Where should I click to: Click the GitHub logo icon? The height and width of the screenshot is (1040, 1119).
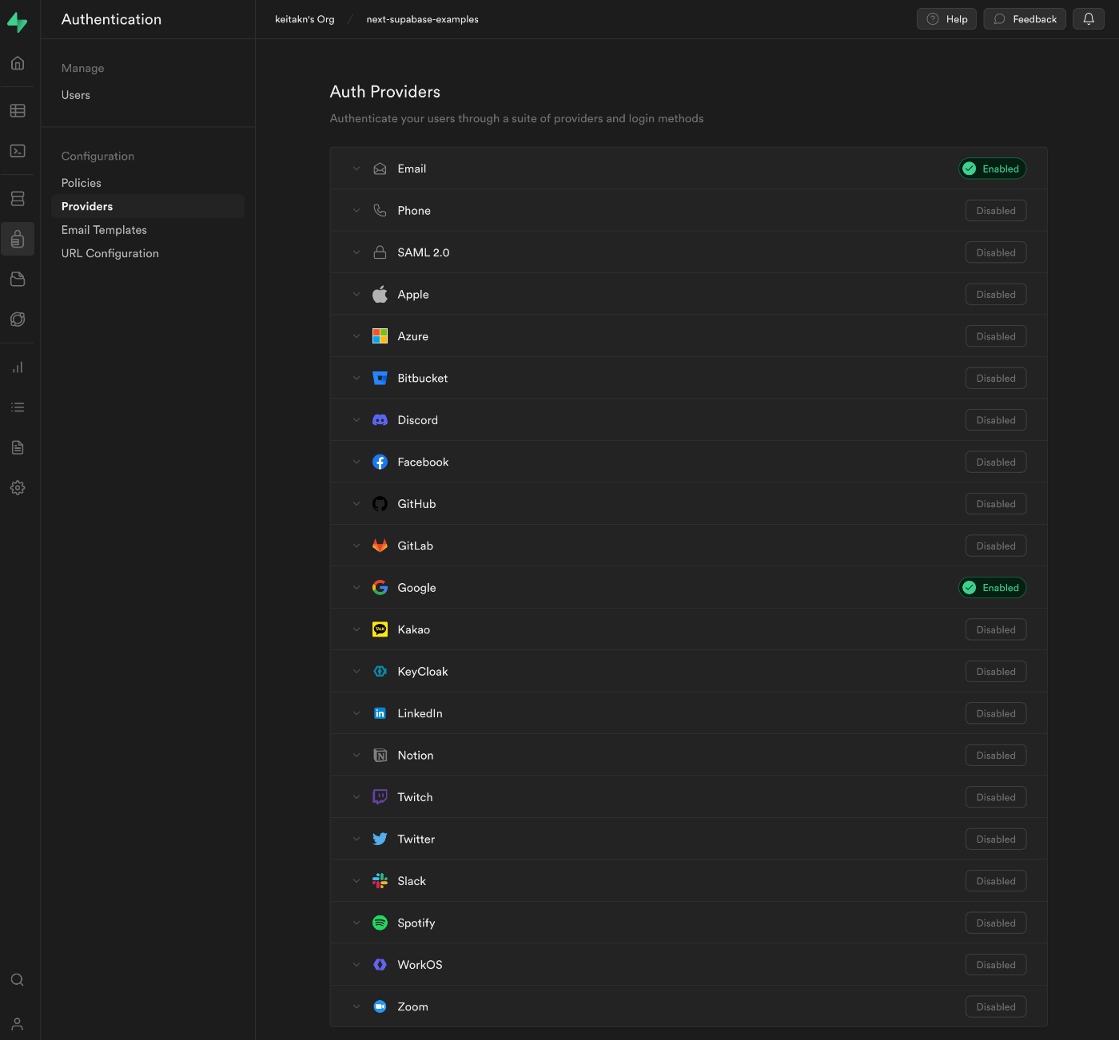click(380, 504)
